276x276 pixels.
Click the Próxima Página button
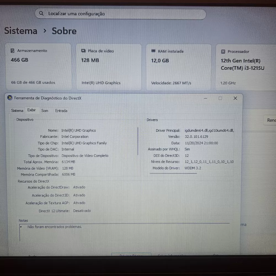131,255
